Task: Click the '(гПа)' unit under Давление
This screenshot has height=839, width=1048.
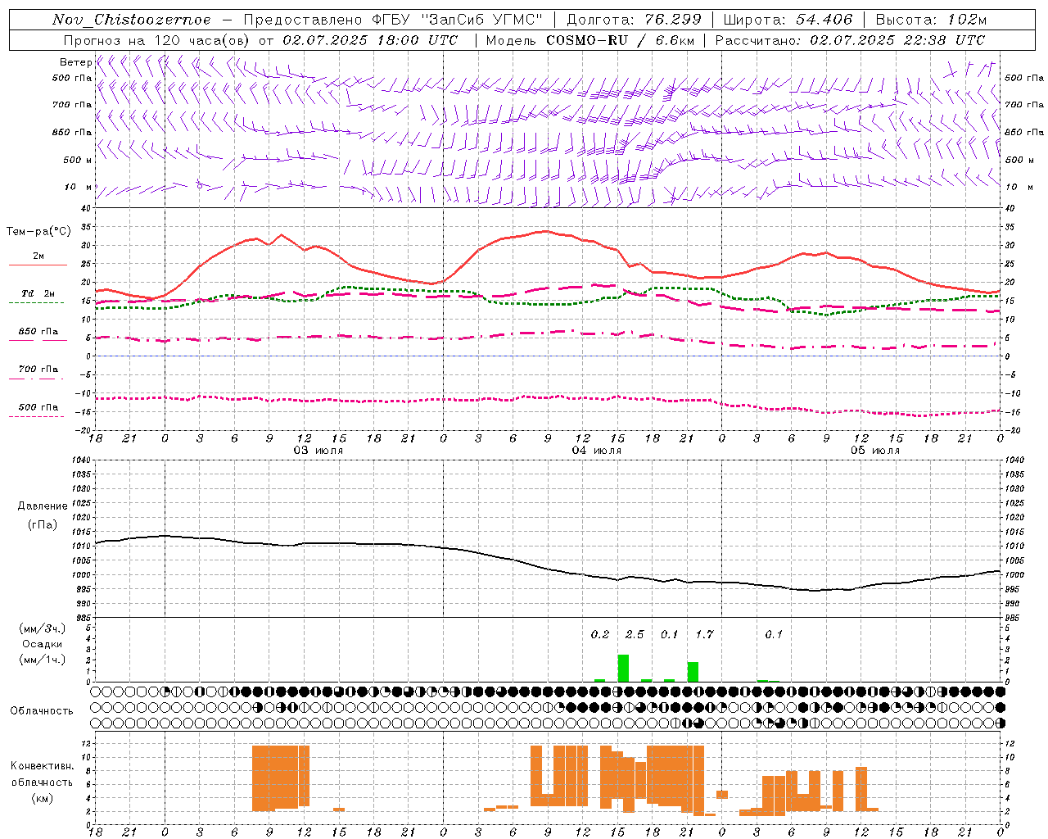Action: [x=43, y=524]
